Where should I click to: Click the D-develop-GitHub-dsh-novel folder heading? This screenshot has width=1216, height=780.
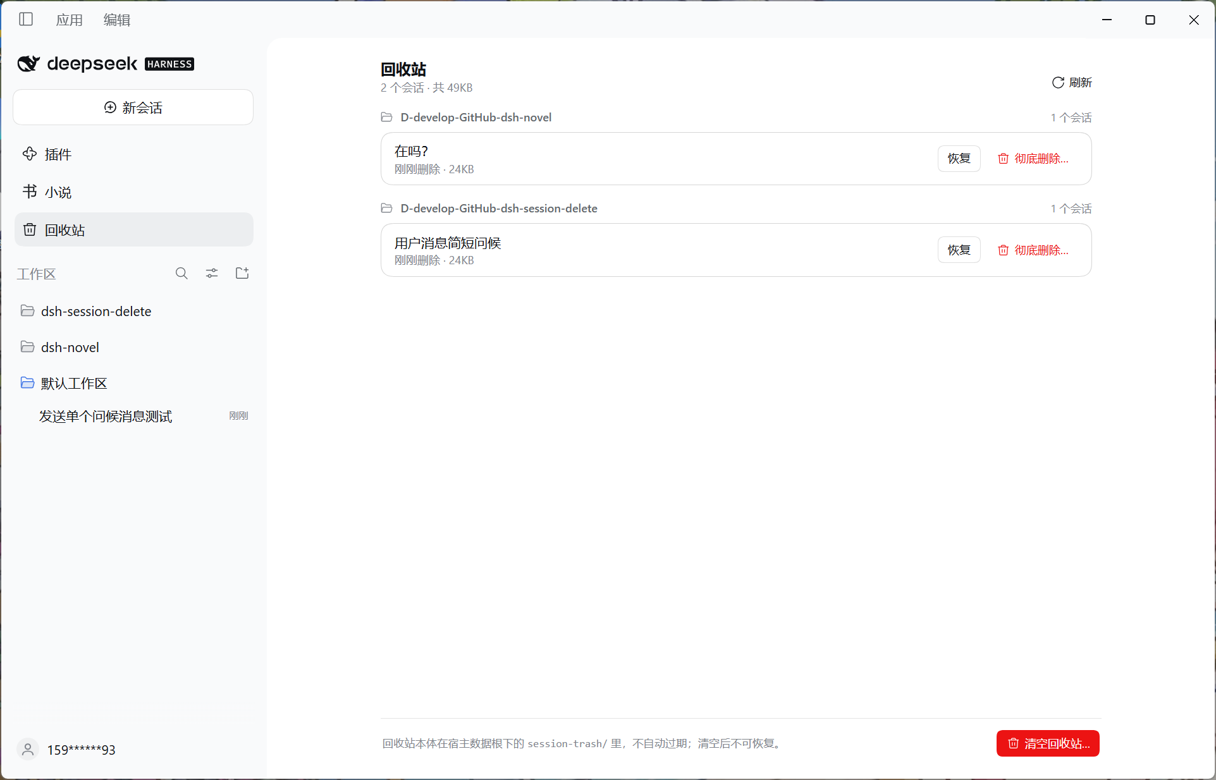coord(476,118)
